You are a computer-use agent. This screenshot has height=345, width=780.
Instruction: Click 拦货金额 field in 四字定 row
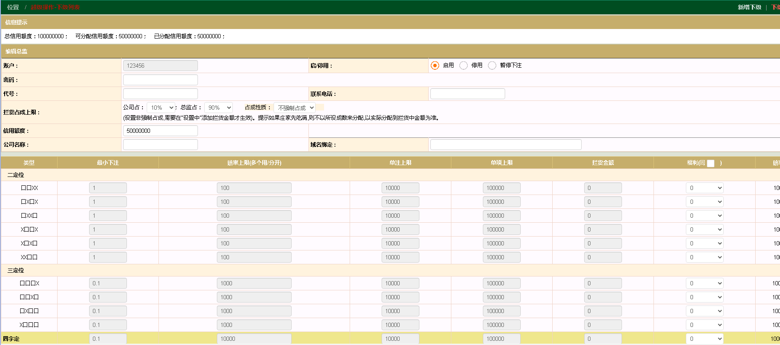pos(603,339)
